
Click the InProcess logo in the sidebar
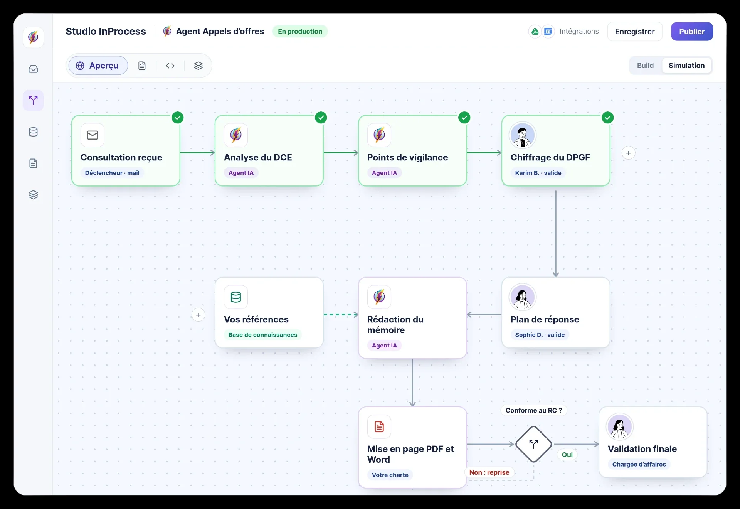click(x=33, y=37)
